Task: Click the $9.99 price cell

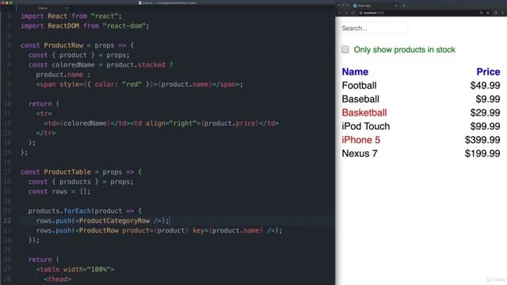Action: 488,99
